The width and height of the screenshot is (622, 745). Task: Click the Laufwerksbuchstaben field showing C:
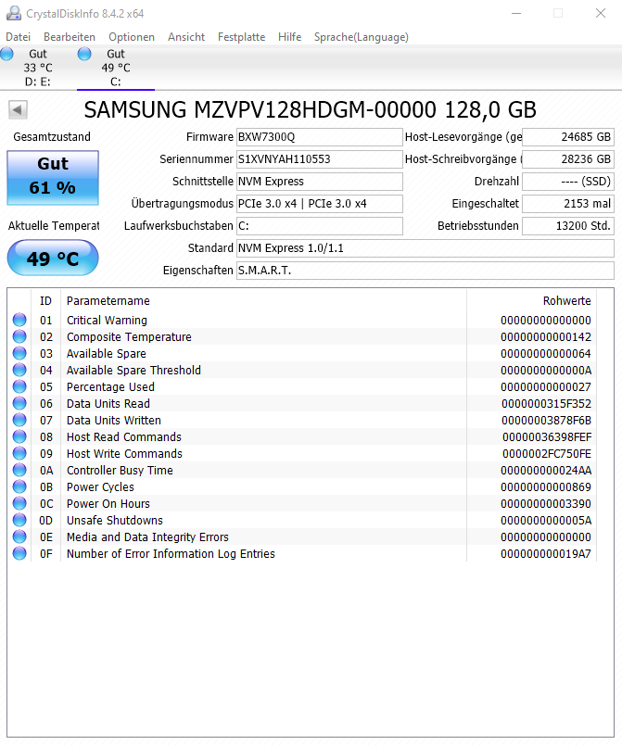click(319, 226)
